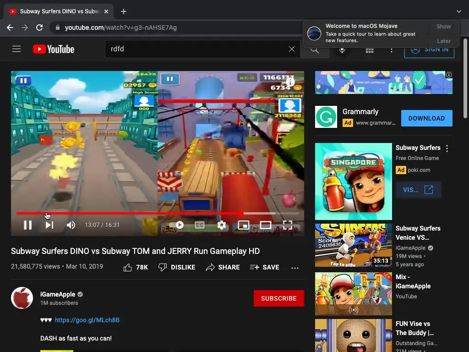
Task: Open the YouTube apps grid icon
Action: (x=370, y=50)
